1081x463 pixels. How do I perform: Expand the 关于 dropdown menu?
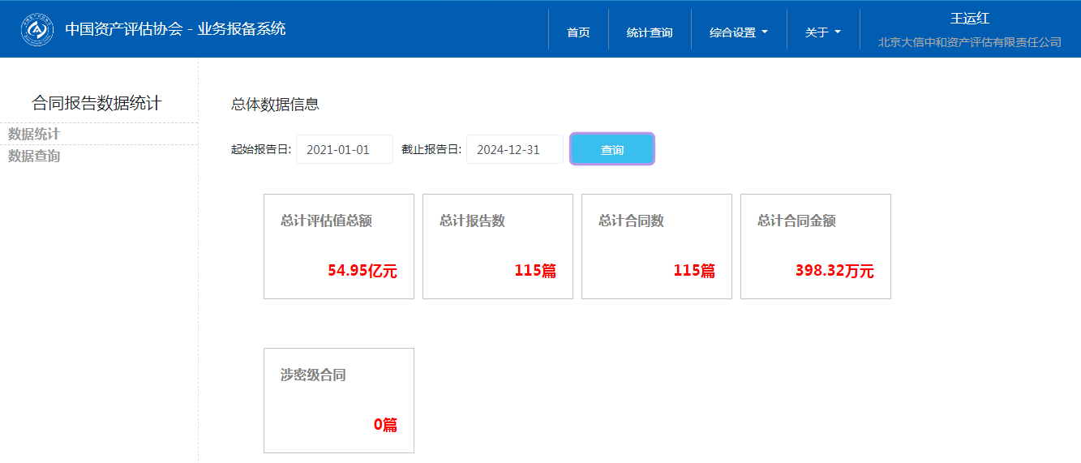822,32
